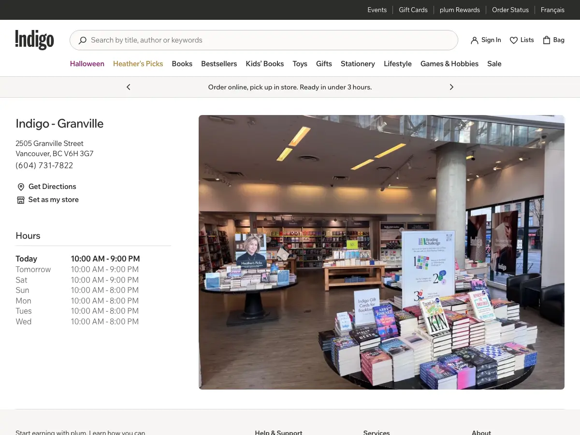Click the shopping Bag icon
Viewport: 580px width, 435px height.
tap(547, 40)
